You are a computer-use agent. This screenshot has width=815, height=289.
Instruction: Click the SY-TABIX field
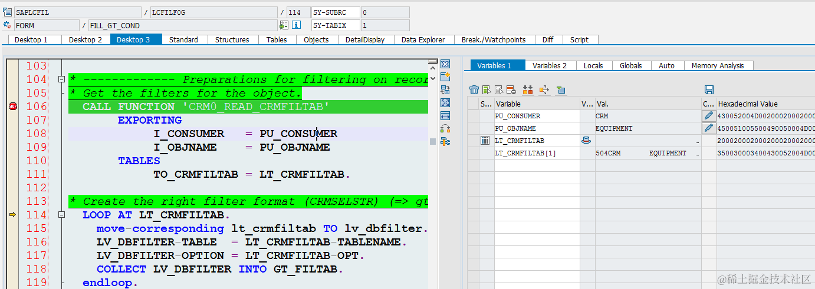pos(336,25)
